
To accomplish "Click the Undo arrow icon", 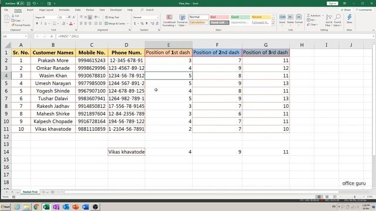I will [x=35, y=4].
